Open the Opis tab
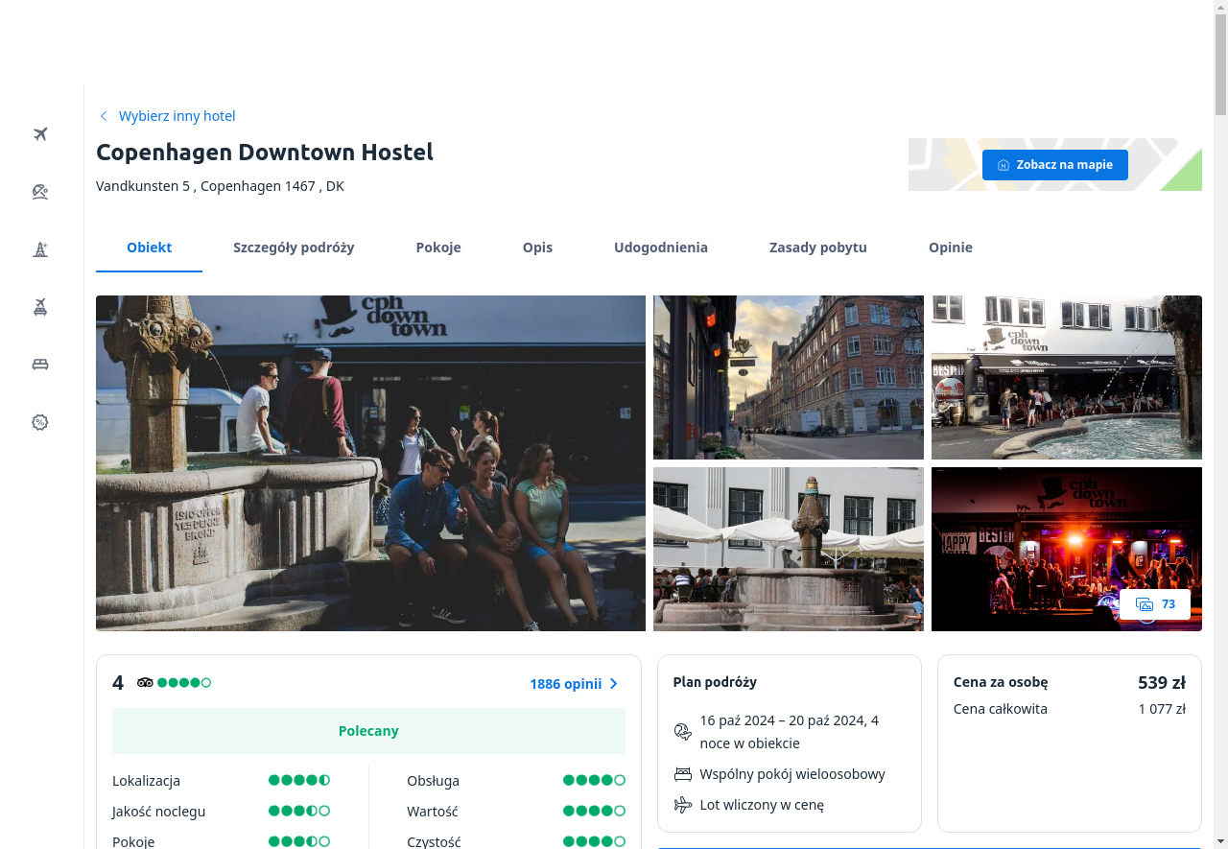 (537, 248)
